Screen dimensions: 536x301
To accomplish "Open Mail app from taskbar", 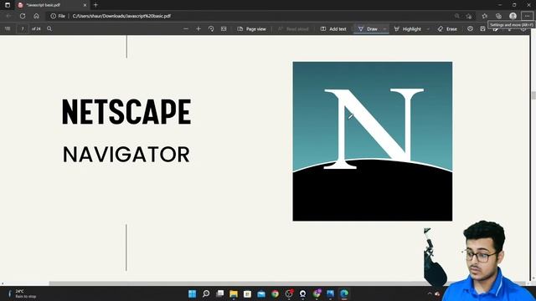I will [261, 293].
